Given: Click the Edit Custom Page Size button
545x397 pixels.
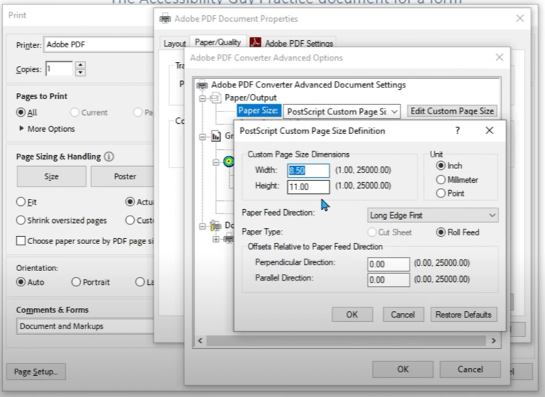Looking at the screenshot, I should click(452, 111).
